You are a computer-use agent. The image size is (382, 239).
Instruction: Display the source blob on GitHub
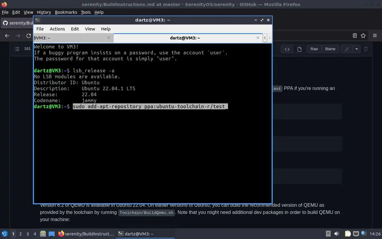point(287,49)
